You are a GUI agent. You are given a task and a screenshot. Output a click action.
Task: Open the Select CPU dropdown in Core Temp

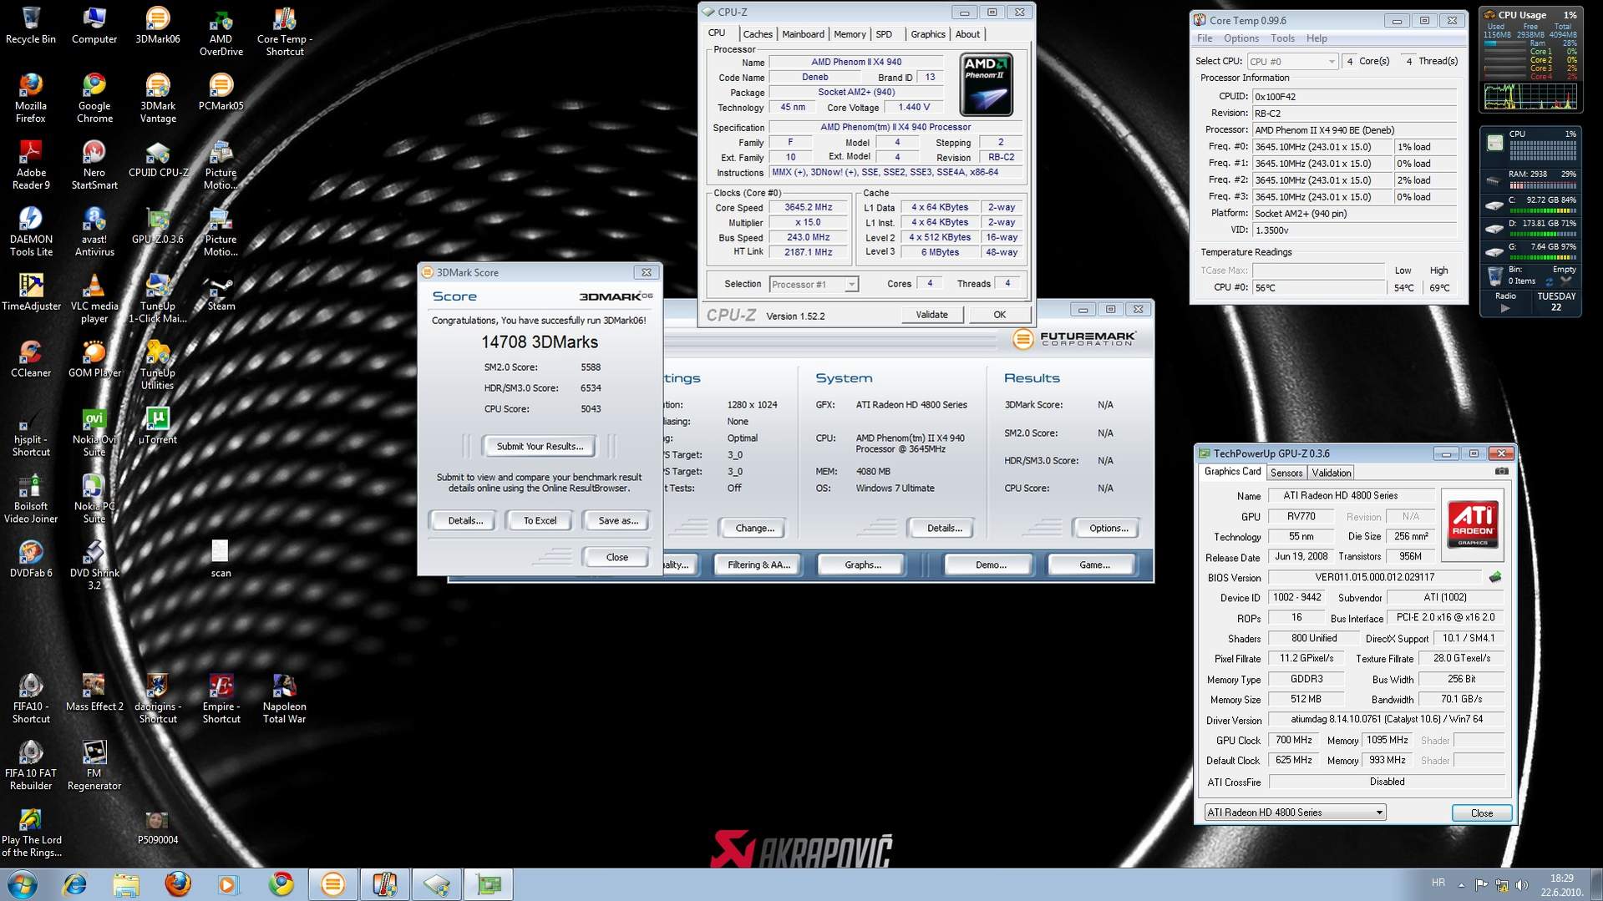click(x=1331, y=62)
